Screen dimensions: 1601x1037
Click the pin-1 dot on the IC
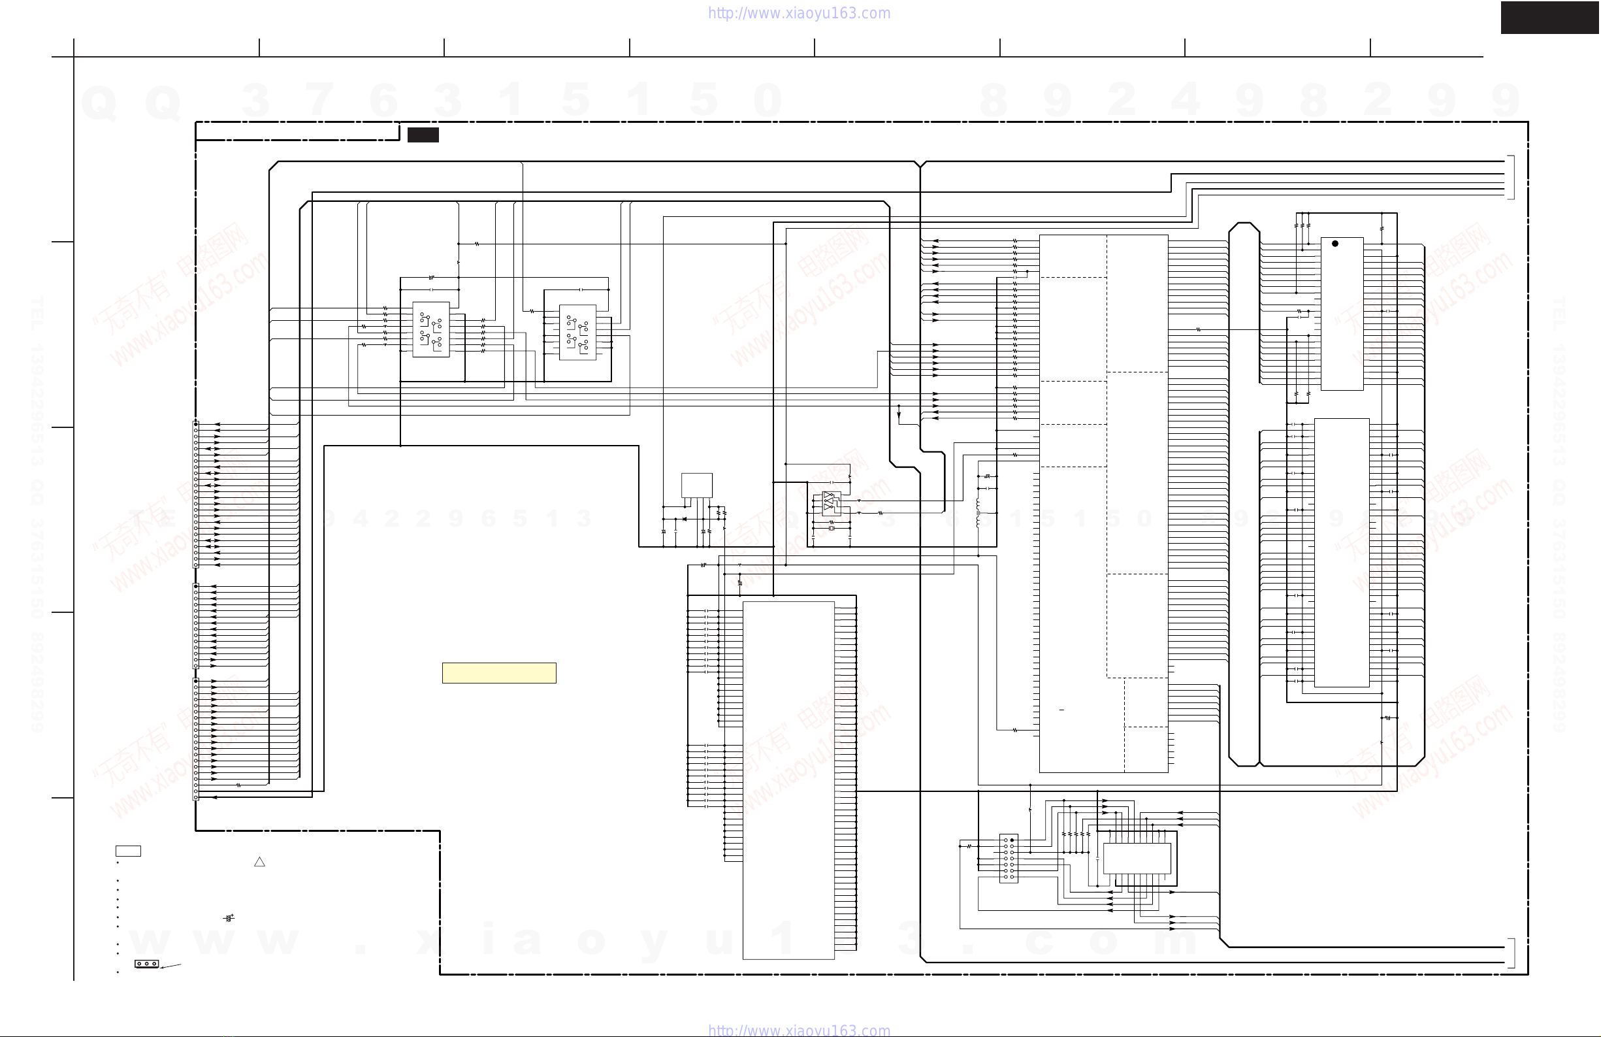pyautogui.click(x=1335, y=244)
